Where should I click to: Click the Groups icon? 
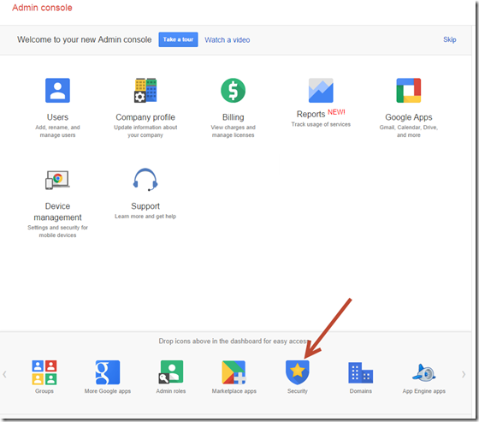(44, 372)
